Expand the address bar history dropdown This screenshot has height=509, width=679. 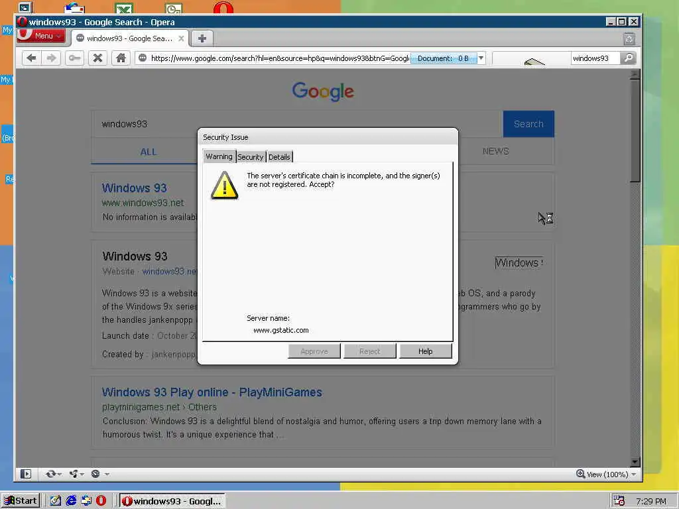point(481,58)
